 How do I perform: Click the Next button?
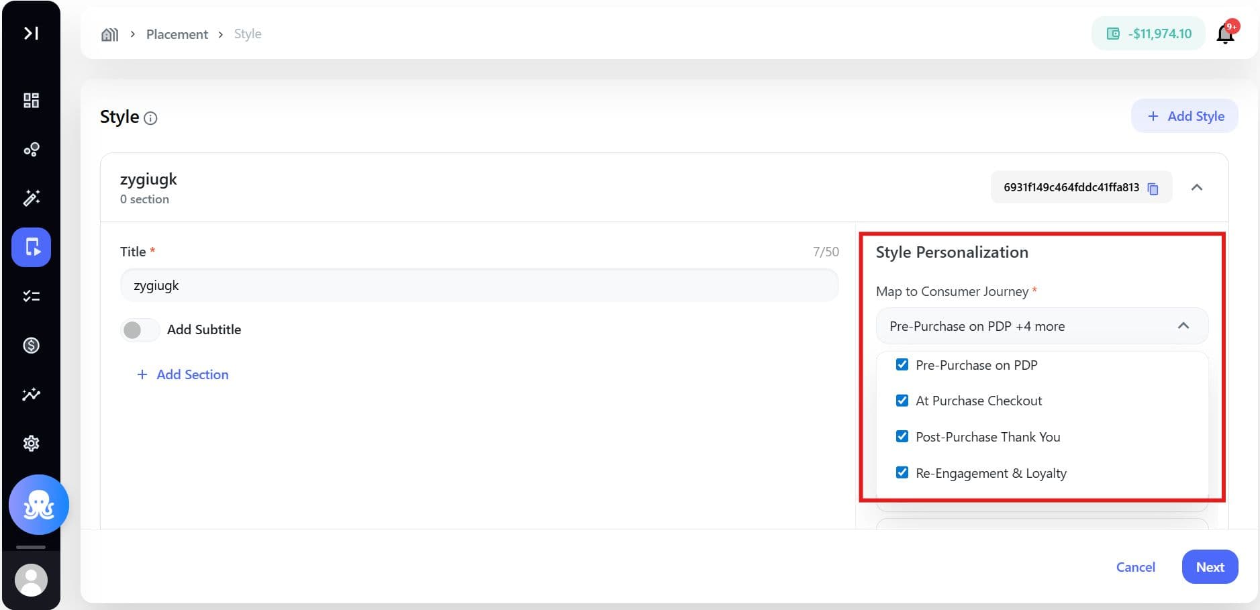(x=1209, y=567)
